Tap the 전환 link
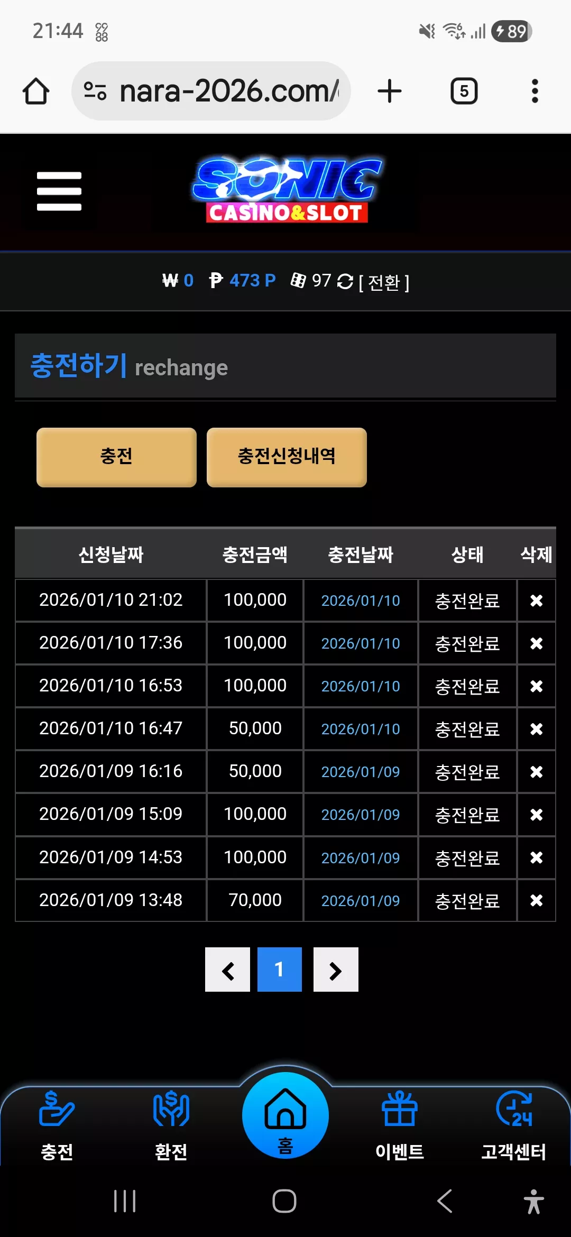 (x=384, y=282)
